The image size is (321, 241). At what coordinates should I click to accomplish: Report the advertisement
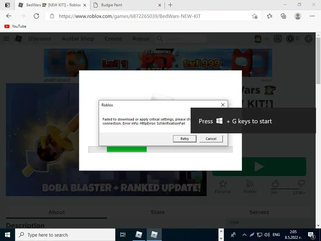[x=266, y=80]
